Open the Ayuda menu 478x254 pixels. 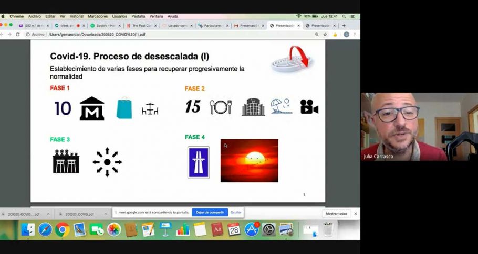(x=173, y=16)
